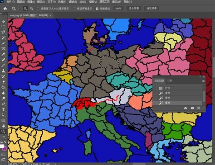Create new snapshot with camera icon
The width and height of the screenshot is (215, 165).
click(x=192, y=108)
